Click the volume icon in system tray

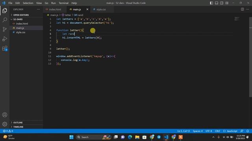coord(228,137)
